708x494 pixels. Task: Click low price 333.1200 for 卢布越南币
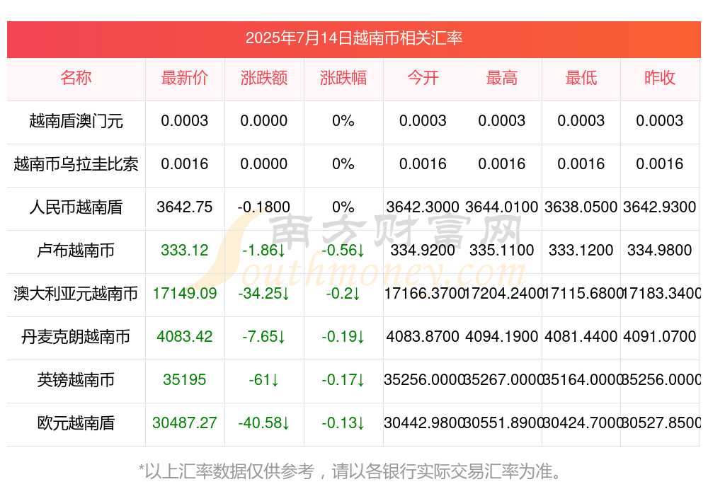(x=581, y=250)
